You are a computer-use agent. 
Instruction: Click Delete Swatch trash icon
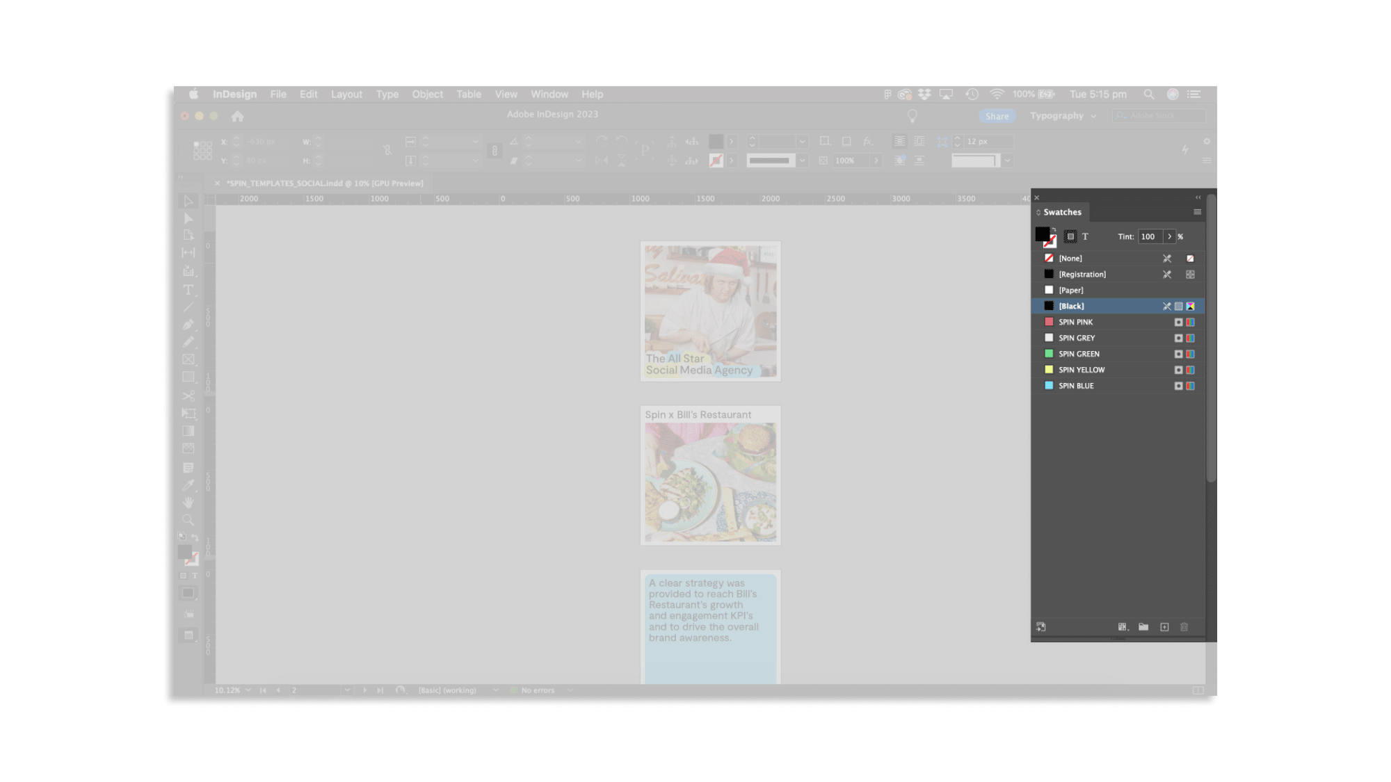click(1184, 627)
